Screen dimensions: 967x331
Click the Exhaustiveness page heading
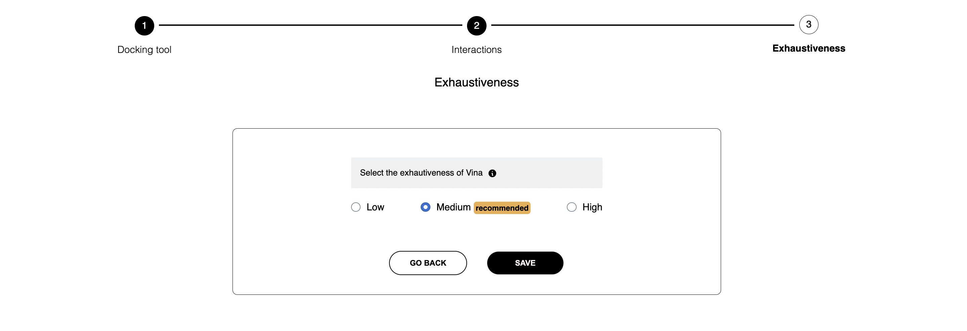click(x=476, y=82)
